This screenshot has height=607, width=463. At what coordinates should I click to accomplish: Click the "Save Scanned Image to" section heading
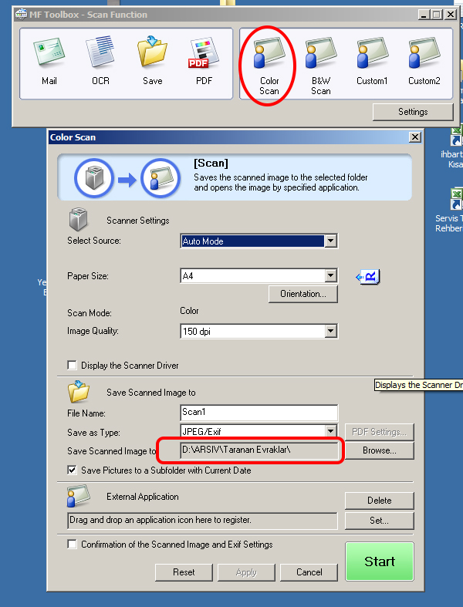point(151,393)
